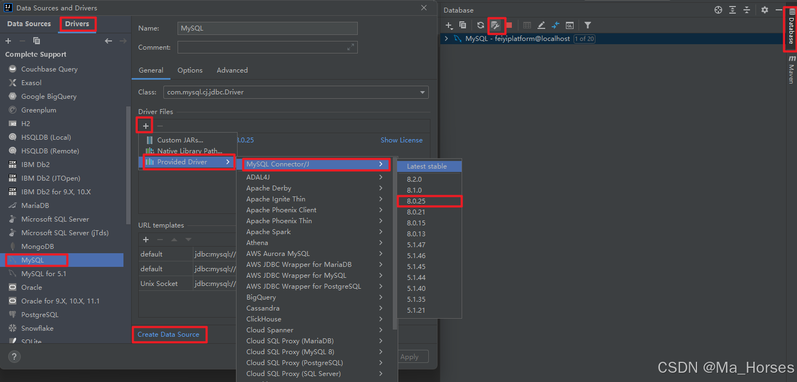797x382 pixels.
Task: Open the Advanced tab
Action: click(x=232, y=70)
